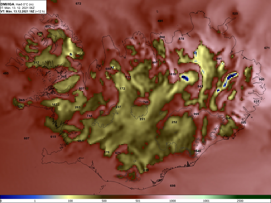The width and height of the screenshot is (271, 203).
Task: Click the 501 legend tick label
Action: tap(138, 201)
